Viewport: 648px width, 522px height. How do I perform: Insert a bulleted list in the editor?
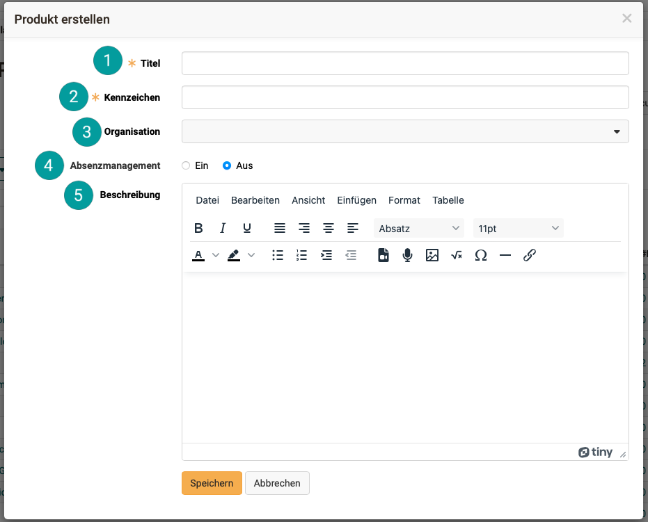[x=278, y=255]
